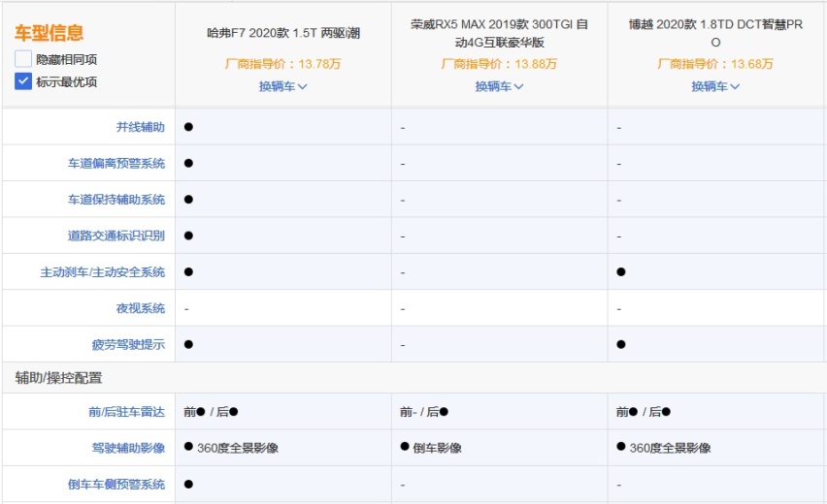Image resolution: width=827 pixels, height=504 pixels.
Task: Open the 道路交通标识识别 link
Action: click(x=116, y=236)
